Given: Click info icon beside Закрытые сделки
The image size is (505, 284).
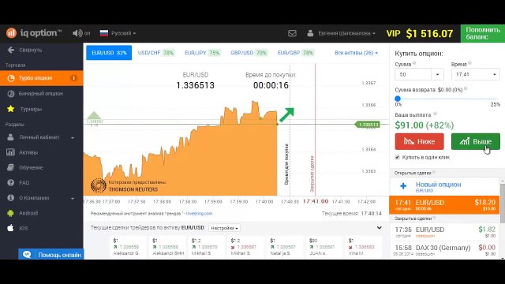Looking at the screenshot, I should click(x=434, y=218).
